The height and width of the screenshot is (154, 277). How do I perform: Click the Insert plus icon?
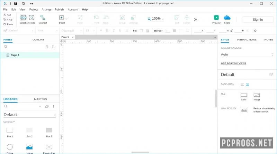click(x=62, y=18)
